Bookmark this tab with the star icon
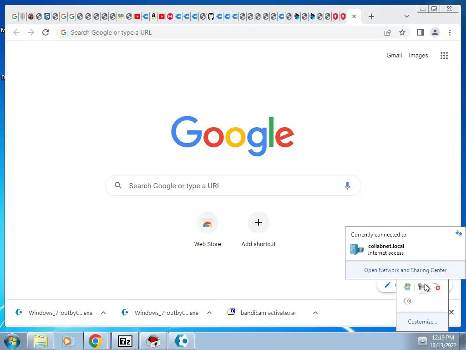 click(402, 32)
